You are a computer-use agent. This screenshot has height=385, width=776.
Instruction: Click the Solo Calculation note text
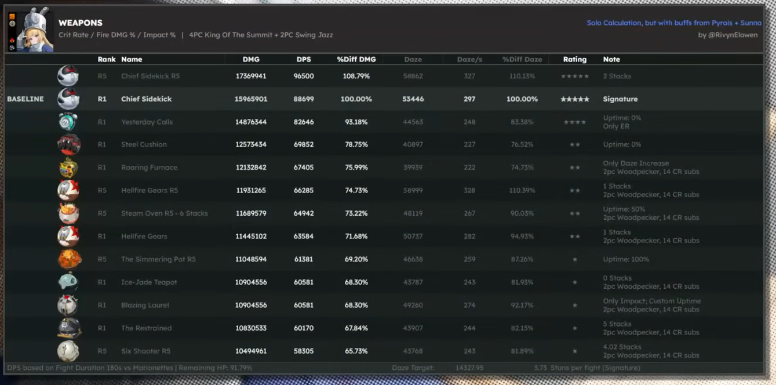[674, 23]
